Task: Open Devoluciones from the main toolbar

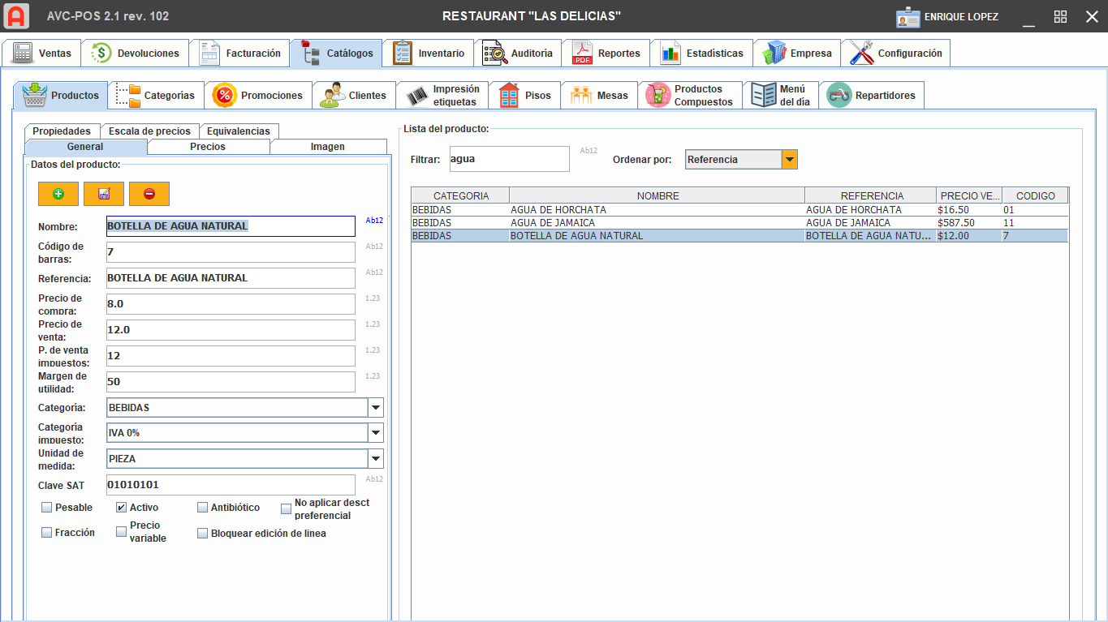Action: pos(136,54)
